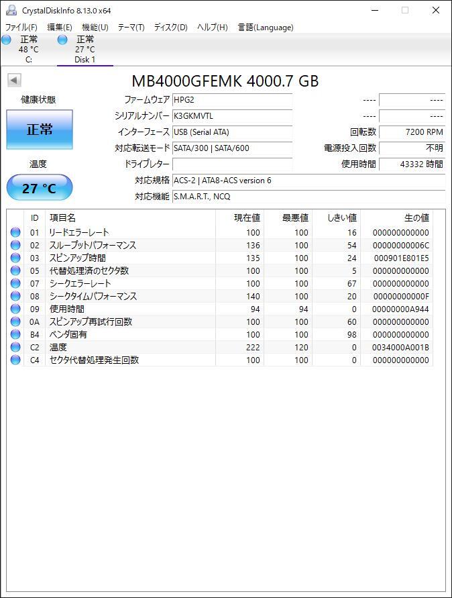Click the interface field USB (Serial ATA)
This screenshot has width=452, height=598.
point(232,132)
